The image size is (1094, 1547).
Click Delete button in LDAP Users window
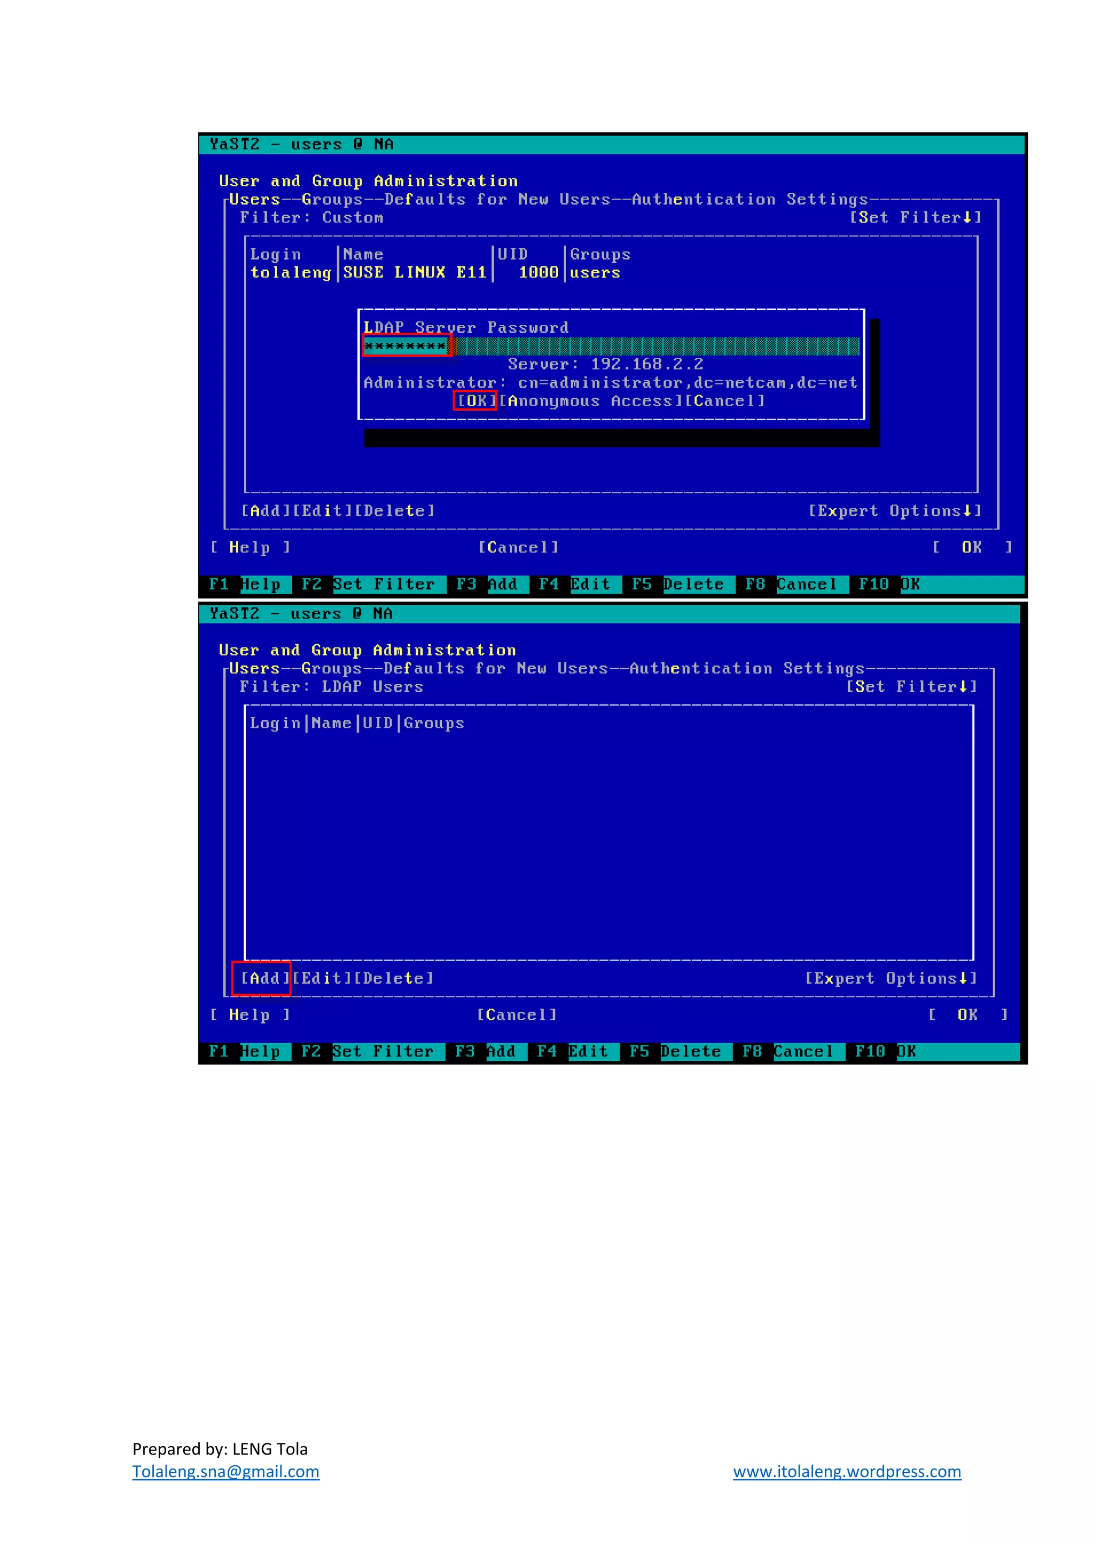coord(393,978)
